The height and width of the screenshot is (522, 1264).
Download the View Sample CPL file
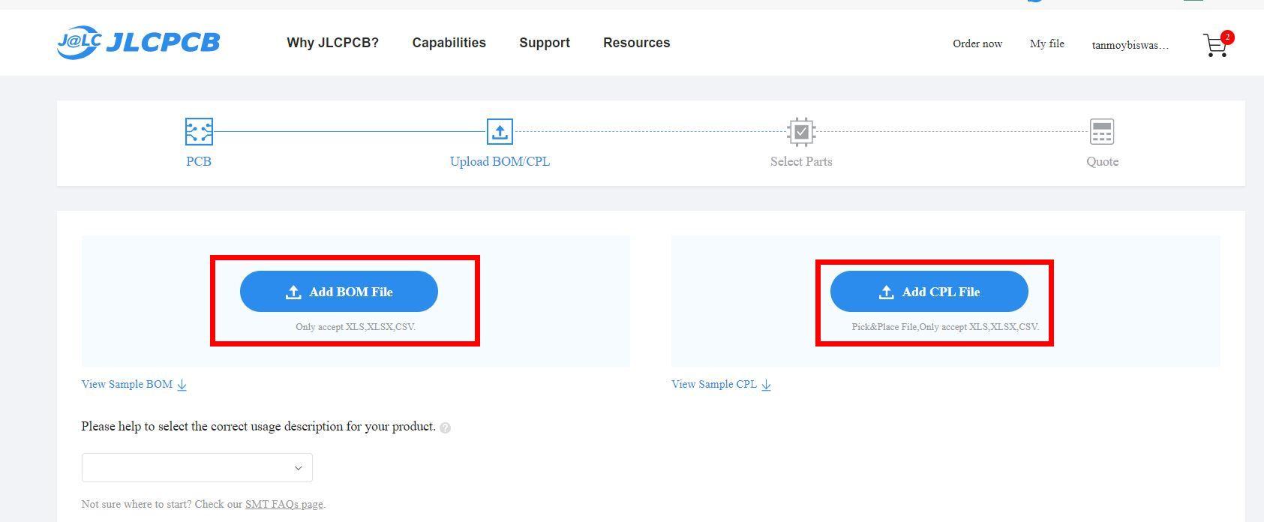(x=722, y=384)
